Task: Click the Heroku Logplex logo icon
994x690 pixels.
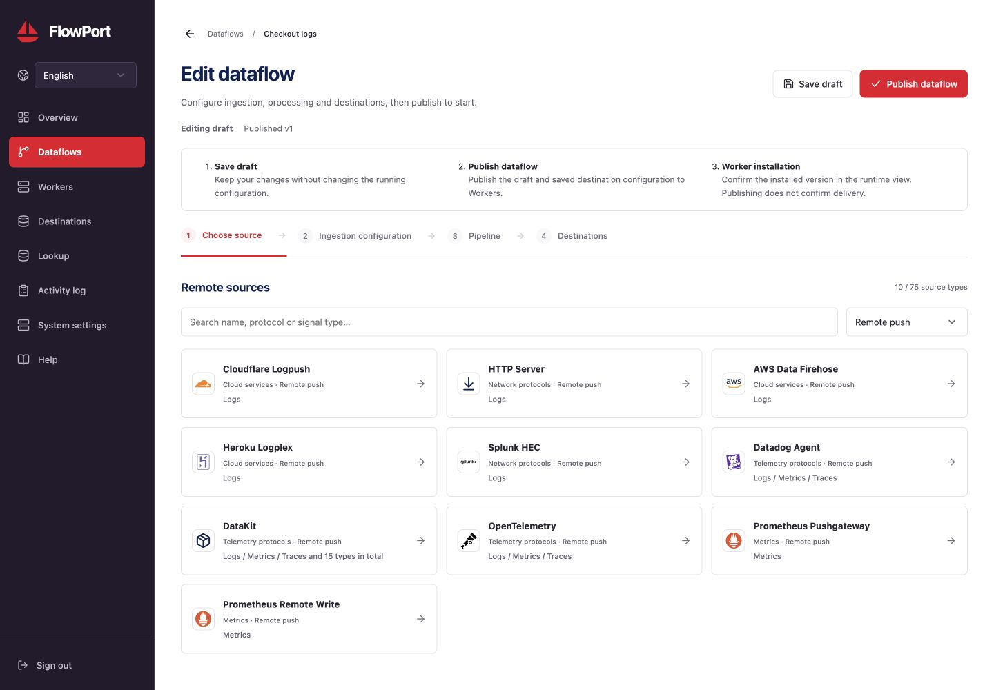Action: (204, 462)
